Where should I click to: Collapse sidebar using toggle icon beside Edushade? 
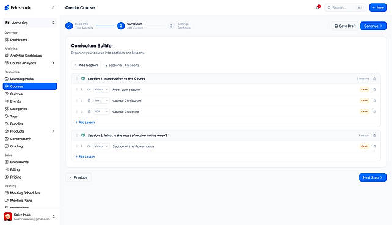pyautogui.click(x=53, y=7)
